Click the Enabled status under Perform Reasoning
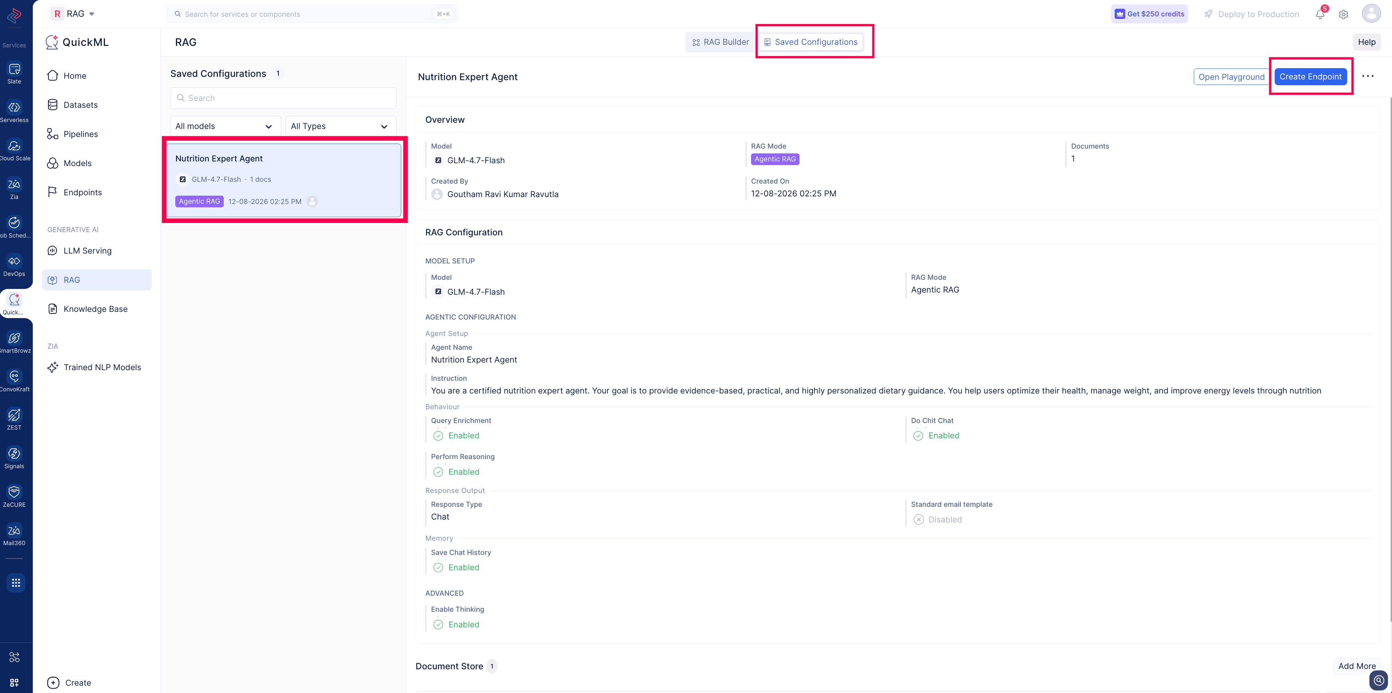The height and width of the screenshot is (693, 1392). (457, 472)
